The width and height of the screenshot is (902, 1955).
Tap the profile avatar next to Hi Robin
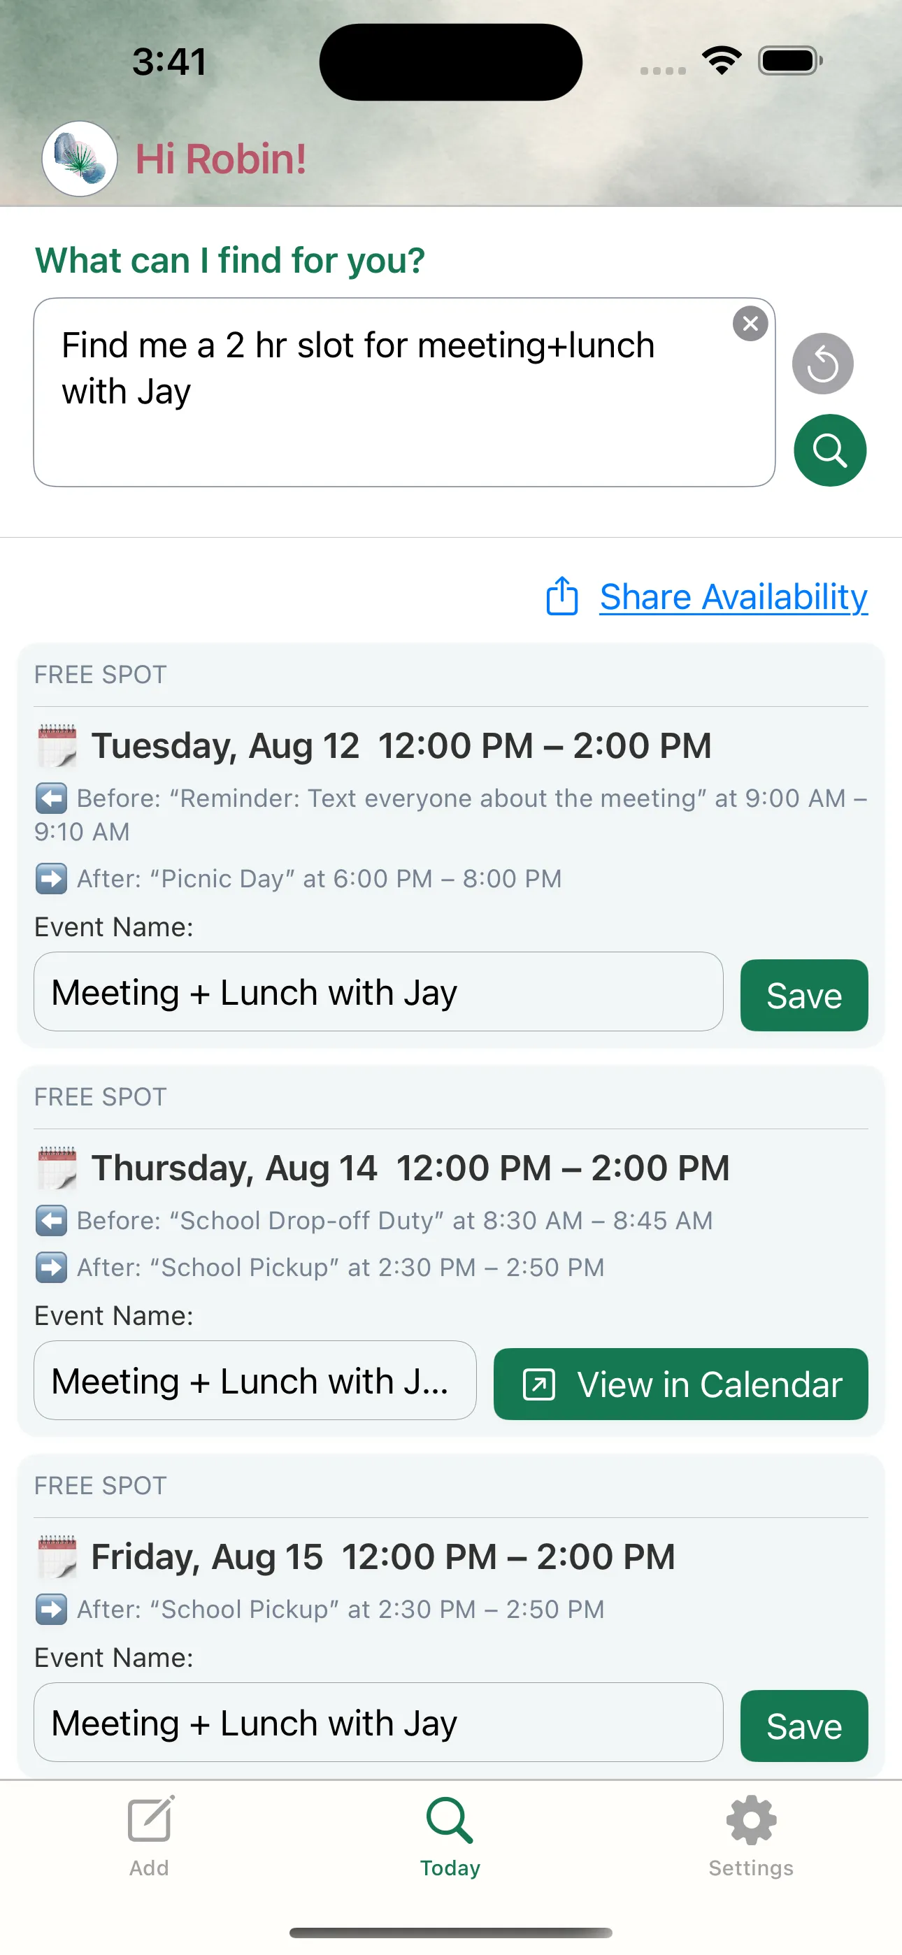(x=80, y=159)
